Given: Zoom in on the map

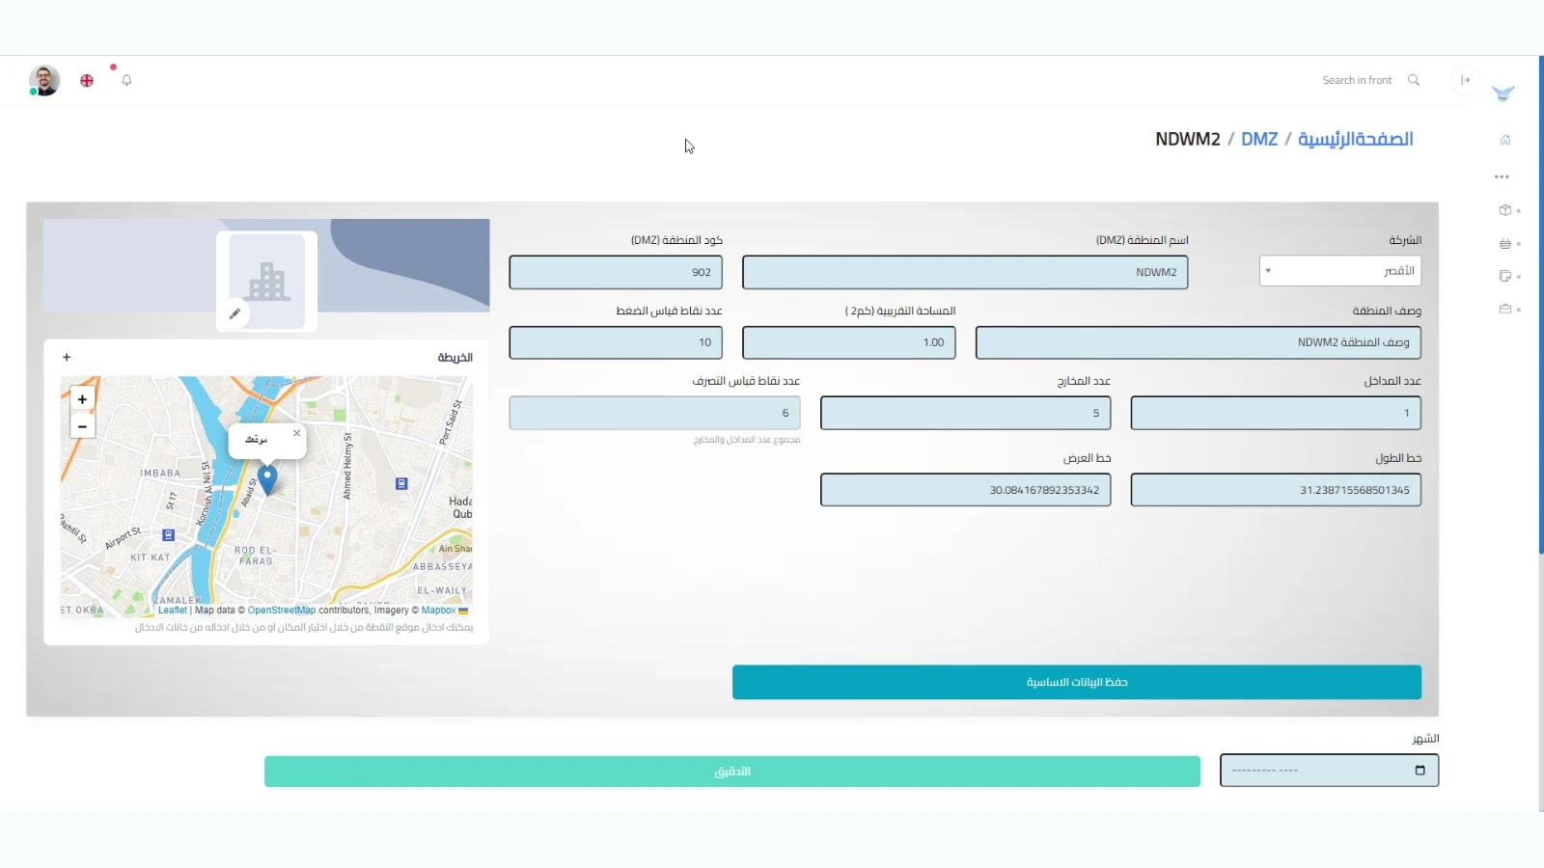Looking at the screenshot, I should tap(83, 399).
